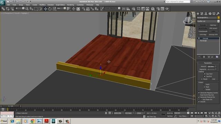221x124 pixels.
Task: Click the Maximize Viewport Toggle icon
Action: (219, 116)
